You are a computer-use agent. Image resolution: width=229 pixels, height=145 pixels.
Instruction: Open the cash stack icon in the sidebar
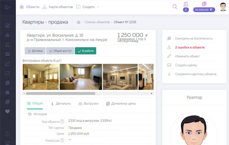(x=8, y=102)
